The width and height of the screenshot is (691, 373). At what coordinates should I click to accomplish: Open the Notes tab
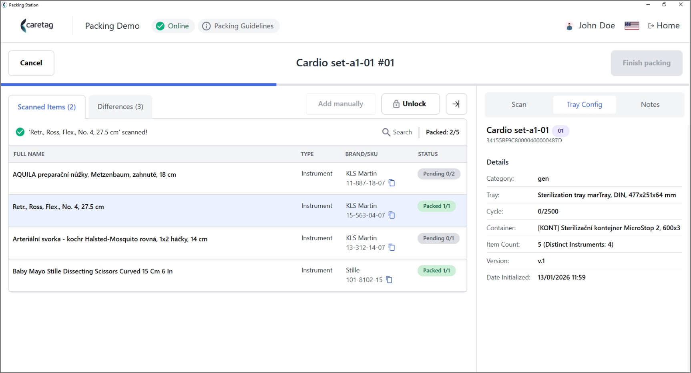(650, 105)
